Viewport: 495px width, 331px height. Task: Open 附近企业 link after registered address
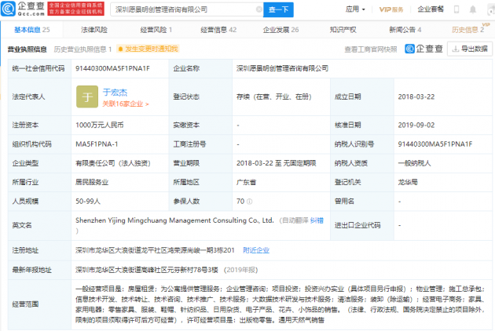(x=256, y=250)
